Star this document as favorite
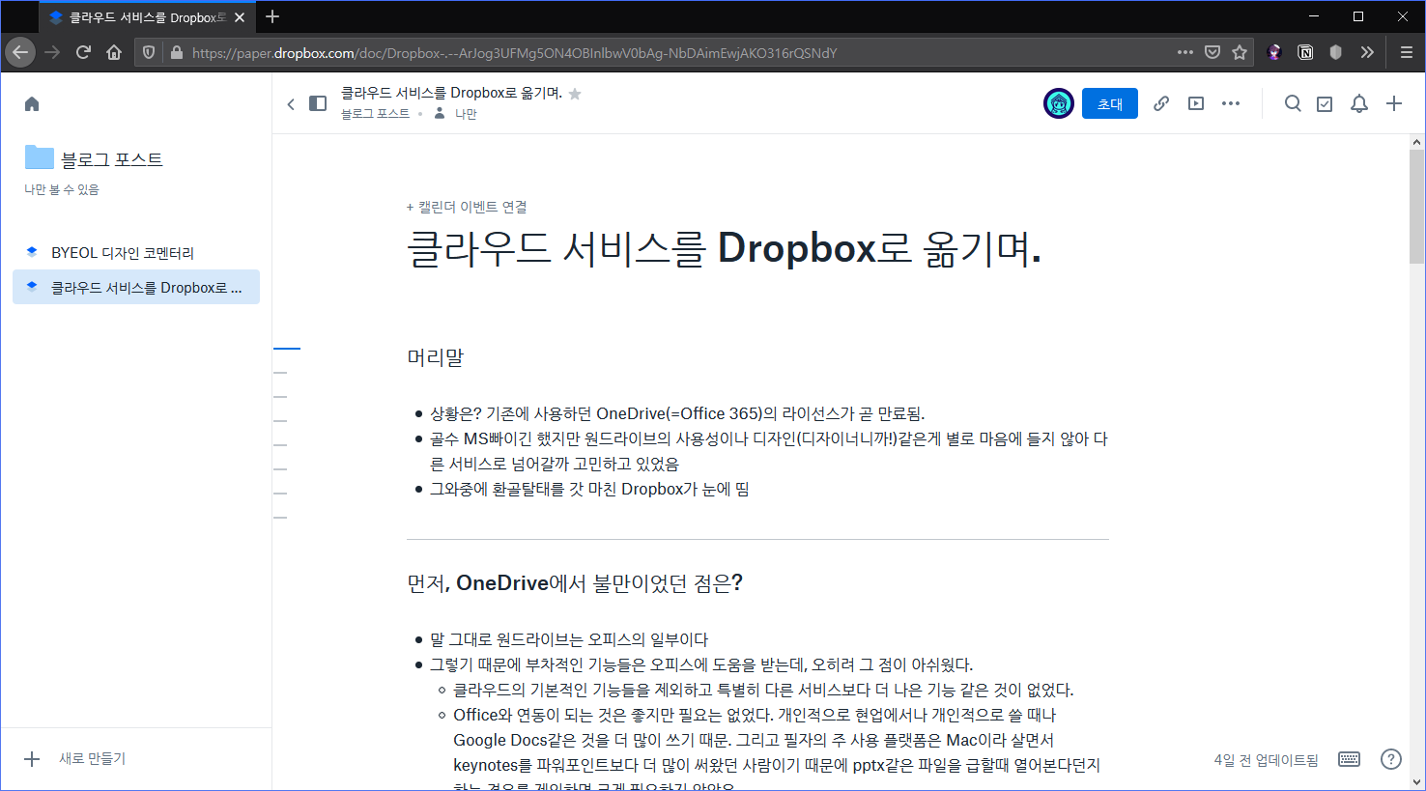 [575, 94]
